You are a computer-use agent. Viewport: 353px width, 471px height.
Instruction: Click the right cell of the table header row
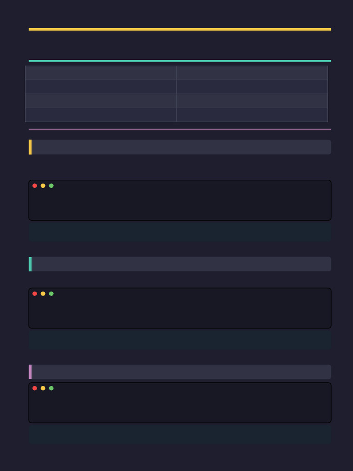252,73
